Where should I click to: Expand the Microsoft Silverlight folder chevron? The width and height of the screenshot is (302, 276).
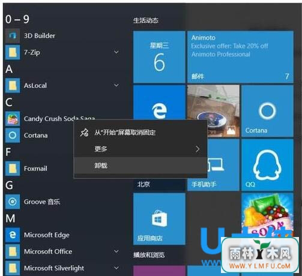(x=116, y=268)
